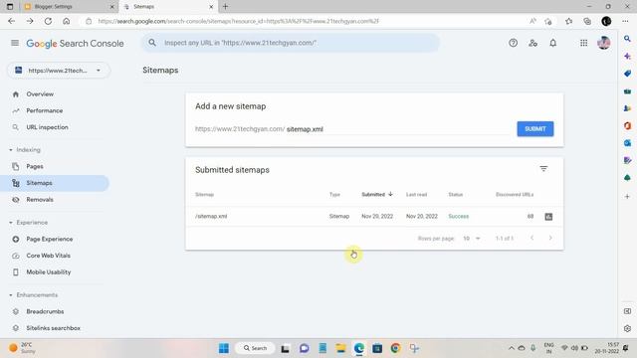The image size is (637, 358).
Task: Go forward in browser
Action: click(30, 21)
